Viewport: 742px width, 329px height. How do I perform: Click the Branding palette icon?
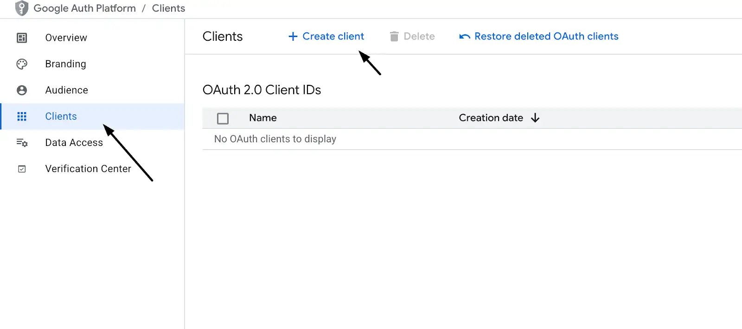[x=22, y=64]
